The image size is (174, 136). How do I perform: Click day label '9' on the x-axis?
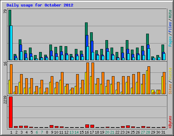pyautogui.click(x=52, y=132)
